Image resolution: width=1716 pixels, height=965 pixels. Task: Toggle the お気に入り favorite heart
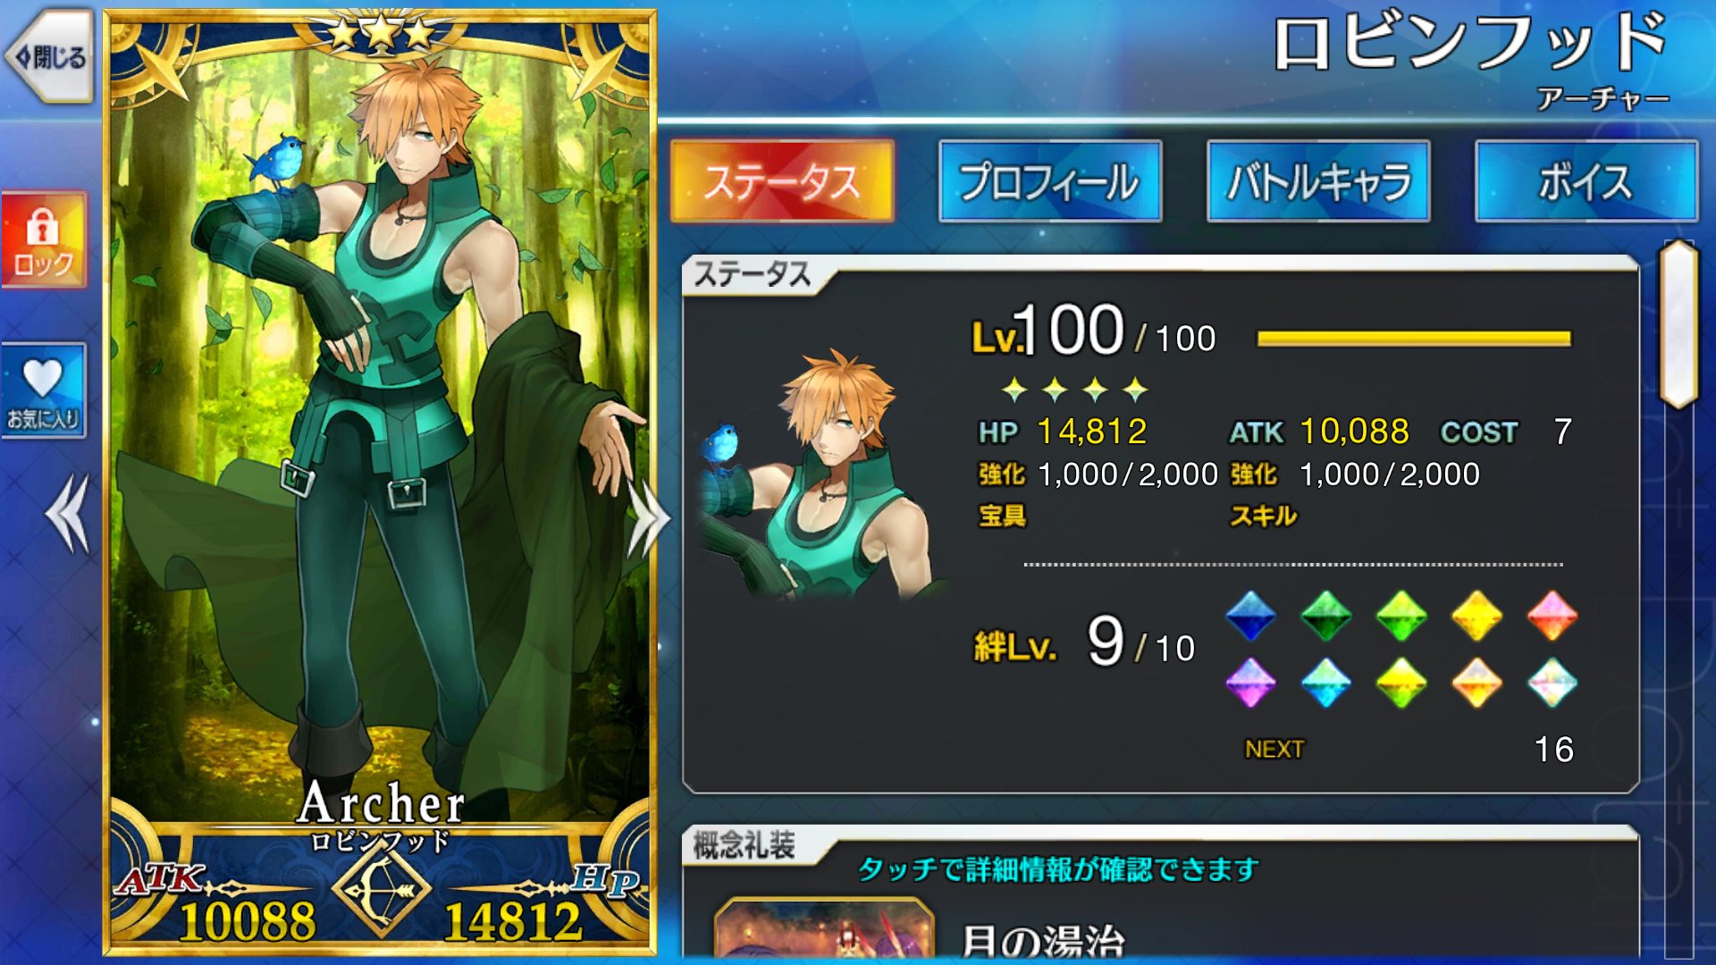[44, 391]
